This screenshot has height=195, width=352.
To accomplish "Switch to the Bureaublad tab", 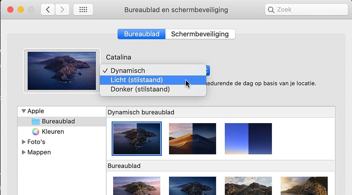I will point(142,34).
